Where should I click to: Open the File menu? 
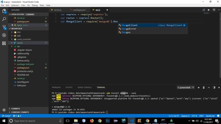pos(2,5)
